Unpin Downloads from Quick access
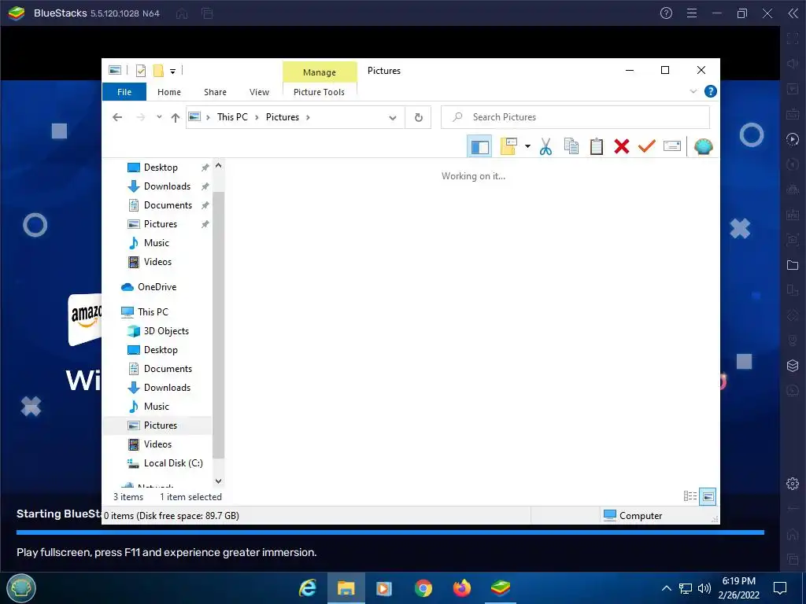 (x=205, y=186)
